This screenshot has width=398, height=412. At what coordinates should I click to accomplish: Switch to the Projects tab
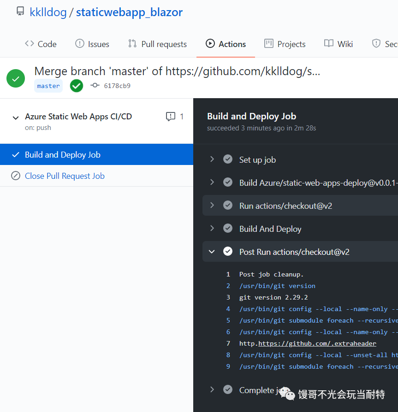click(x=285, y=44)
